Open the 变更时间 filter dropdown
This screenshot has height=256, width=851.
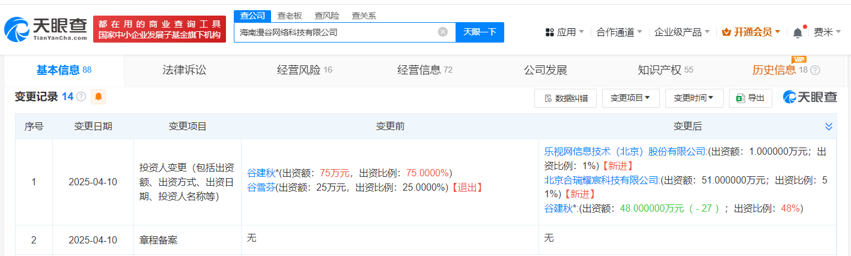[694, 98]
